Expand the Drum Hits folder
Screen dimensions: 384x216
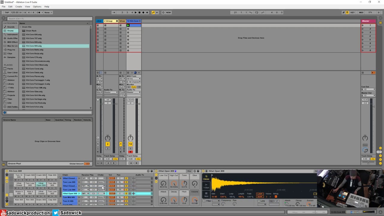coord(21,27)
